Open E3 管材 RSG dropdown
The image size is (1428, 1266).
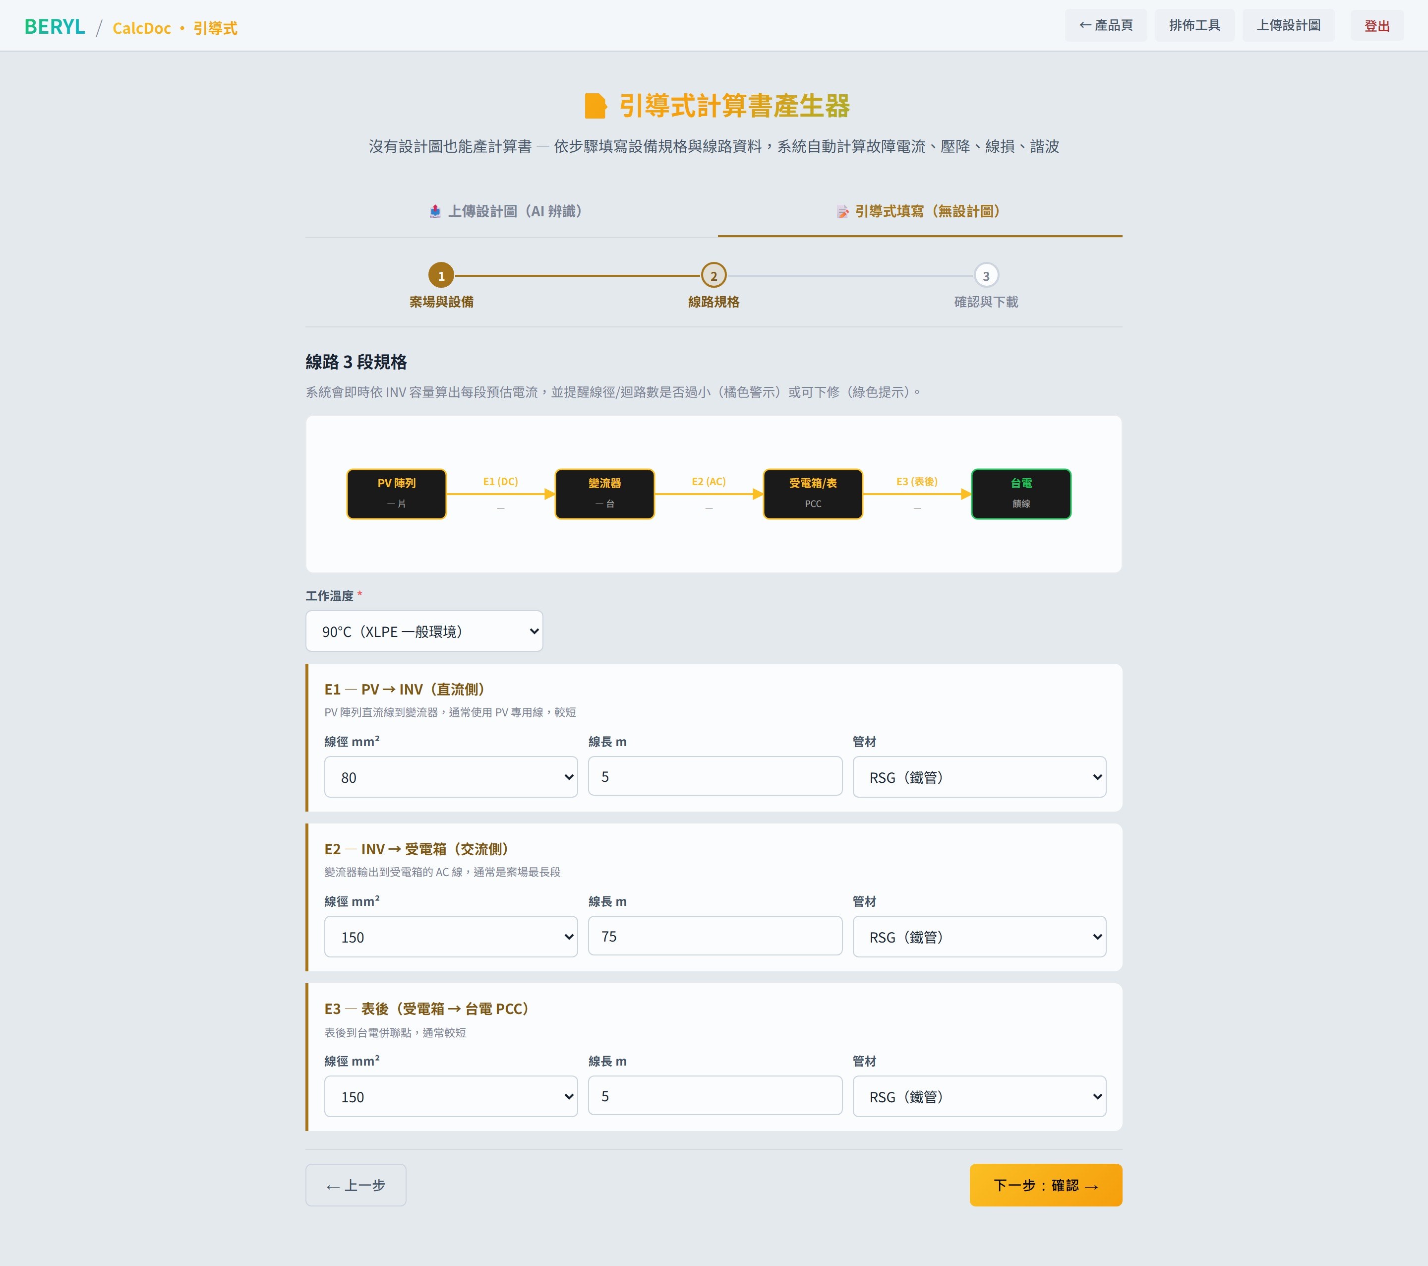(x=979, y=1096)
